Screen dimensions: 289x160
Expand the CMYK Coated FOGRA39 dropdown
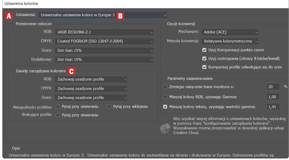(x=104, y=41)
